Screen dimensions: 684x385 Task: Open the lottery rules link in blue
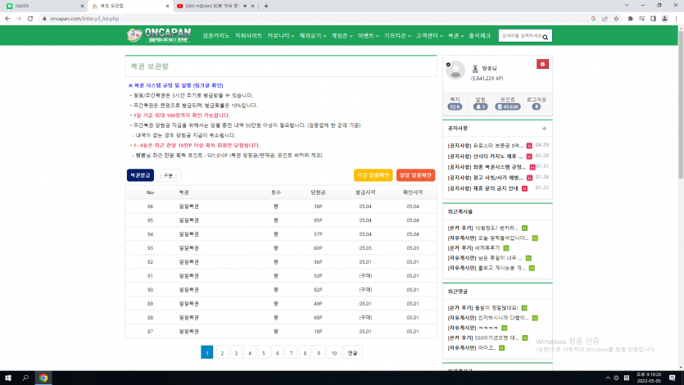click(x=176, y=85)
